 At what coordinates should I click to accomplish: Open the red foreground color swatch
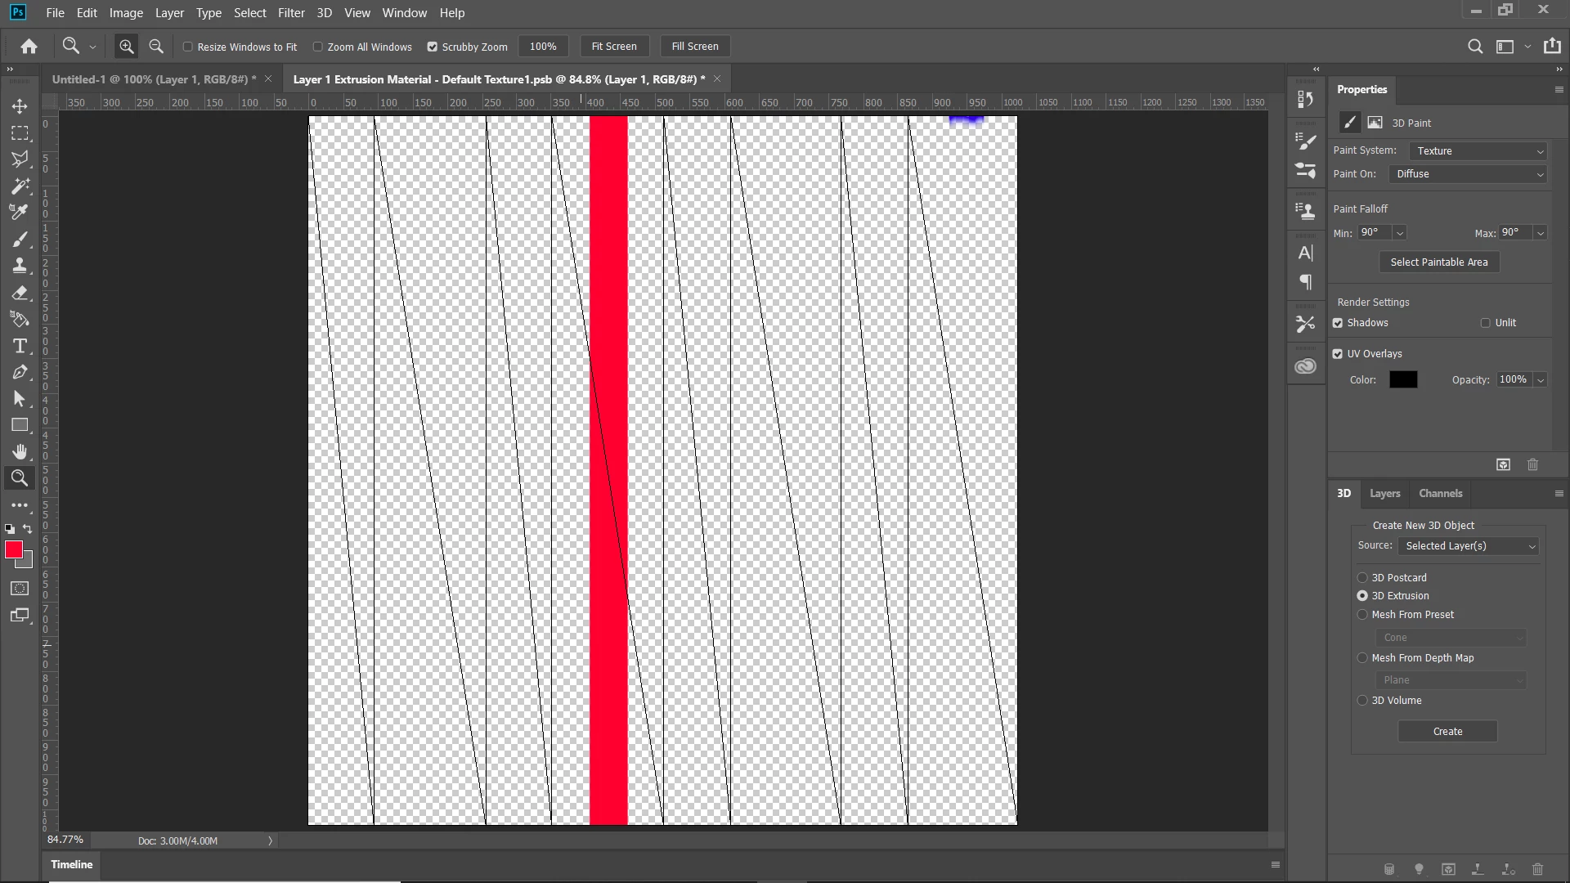tap(14, 549)
